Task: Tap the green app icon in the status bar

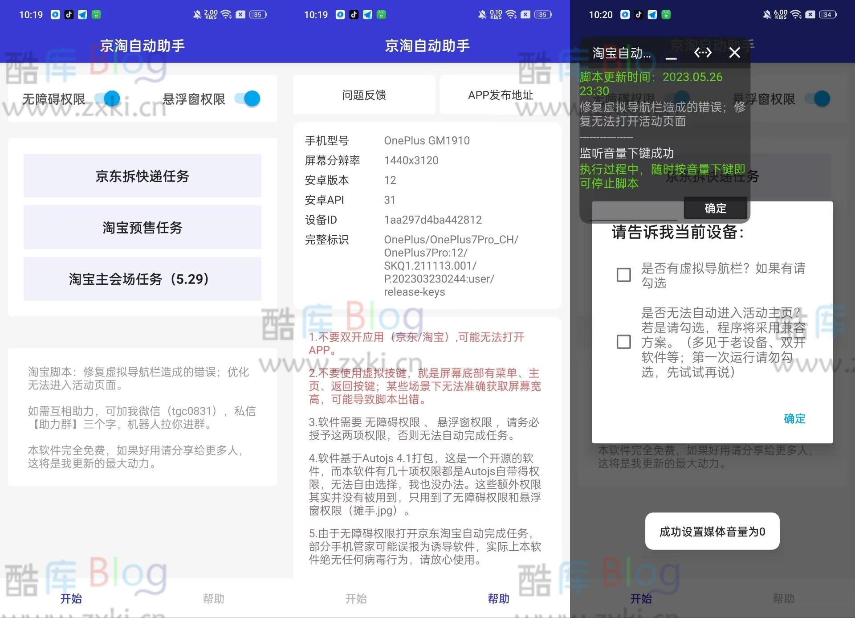Action: click(x=97, y=15)
